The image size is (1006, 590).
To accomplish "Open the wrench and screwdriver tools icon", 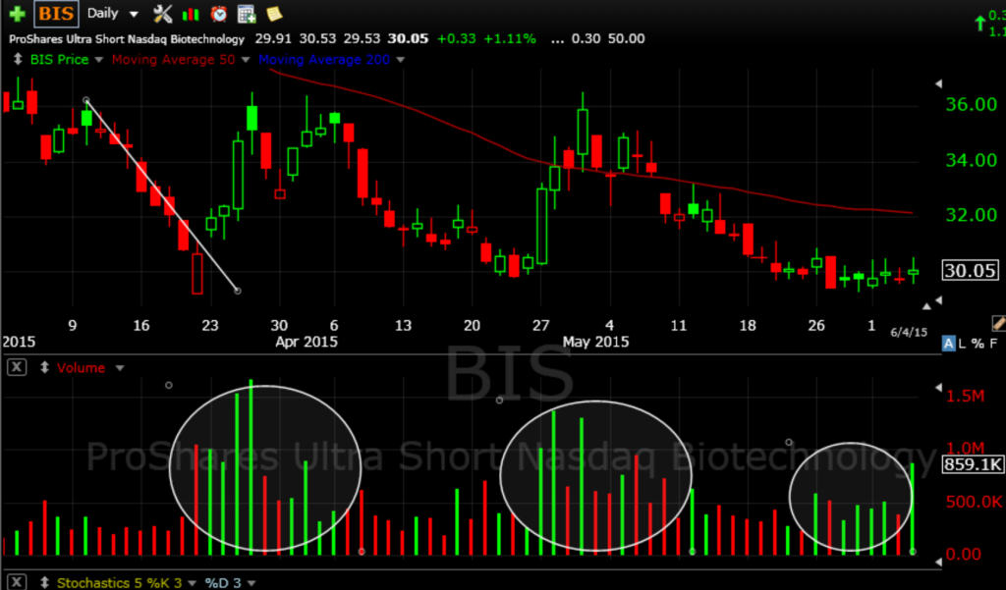I will pos(163,14).
